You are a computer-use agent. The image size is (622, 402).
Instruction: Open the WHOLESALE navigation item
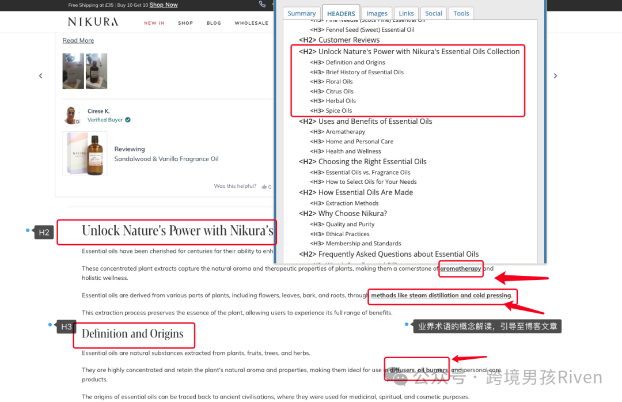252,23
